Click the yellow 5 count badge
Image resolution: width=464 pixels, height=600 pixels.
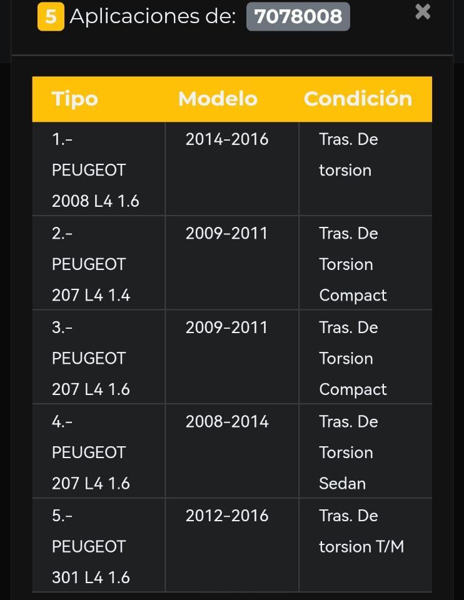pyautogui.click(x=51, y=16)
